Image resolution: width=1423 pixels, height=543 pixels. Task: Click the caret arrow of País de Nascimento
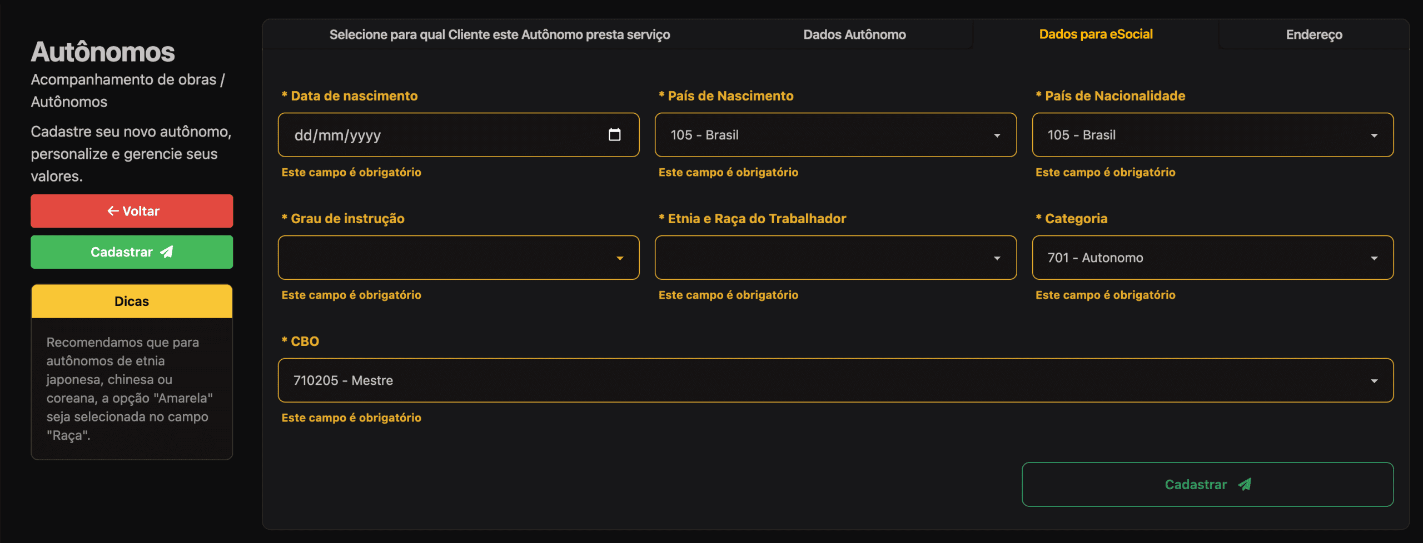(x=997, y=135)
